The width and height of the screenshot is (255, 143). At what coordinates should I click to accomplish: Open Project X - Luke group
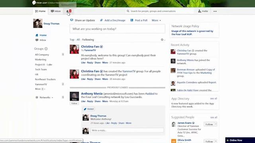43,64
